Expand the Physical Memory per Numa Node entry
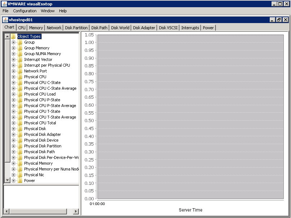The image size is (291, 218). (x=13, y=169)
